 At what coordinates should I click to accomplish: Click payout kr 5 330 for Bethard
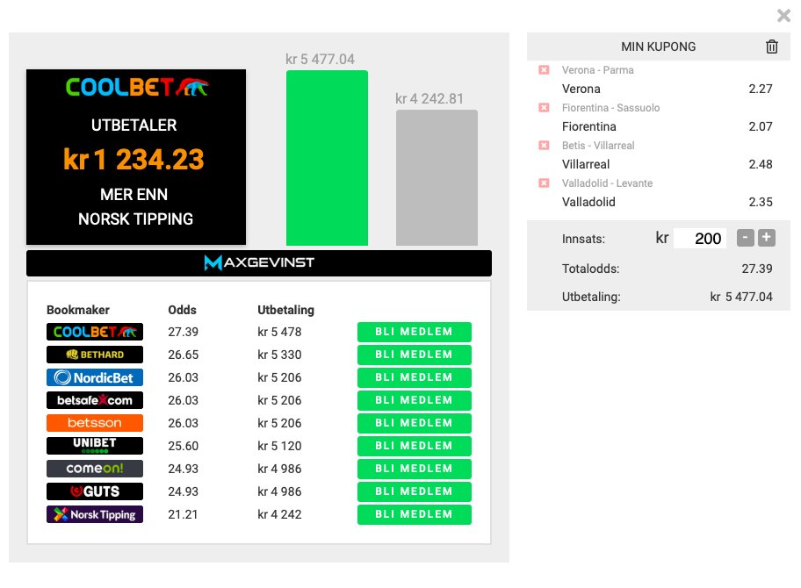point(279,355)
